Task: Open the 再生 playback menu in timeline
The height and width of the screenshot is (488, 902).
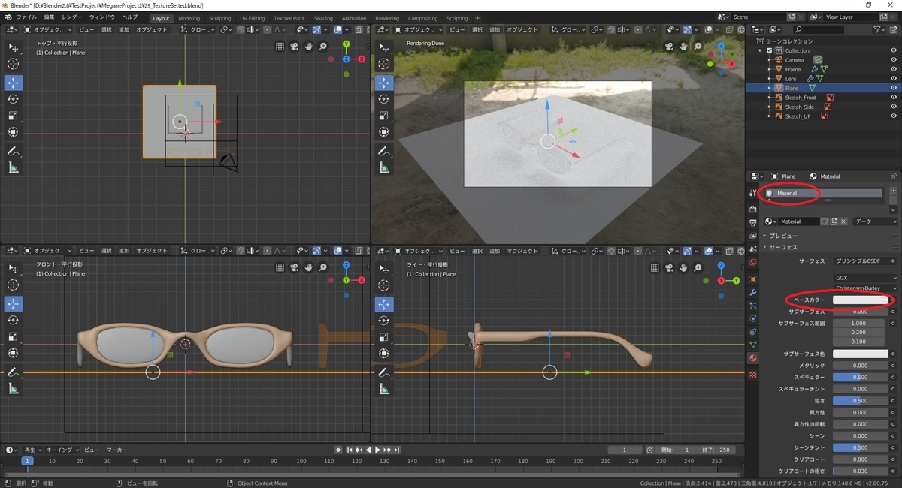Action: [33, 450]
